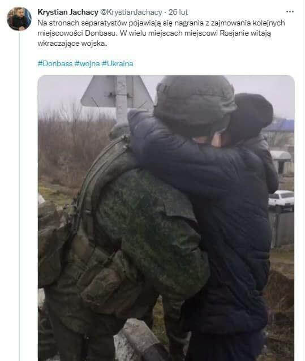Click the civilian's dark knit hat in the photo

251,115
